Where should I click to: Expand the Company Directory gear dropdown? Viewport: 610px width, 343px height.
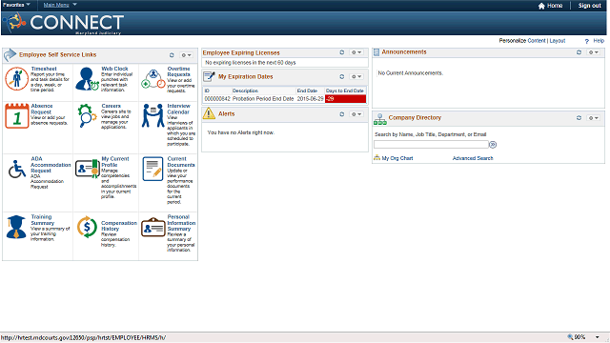(x=593, y=118)
